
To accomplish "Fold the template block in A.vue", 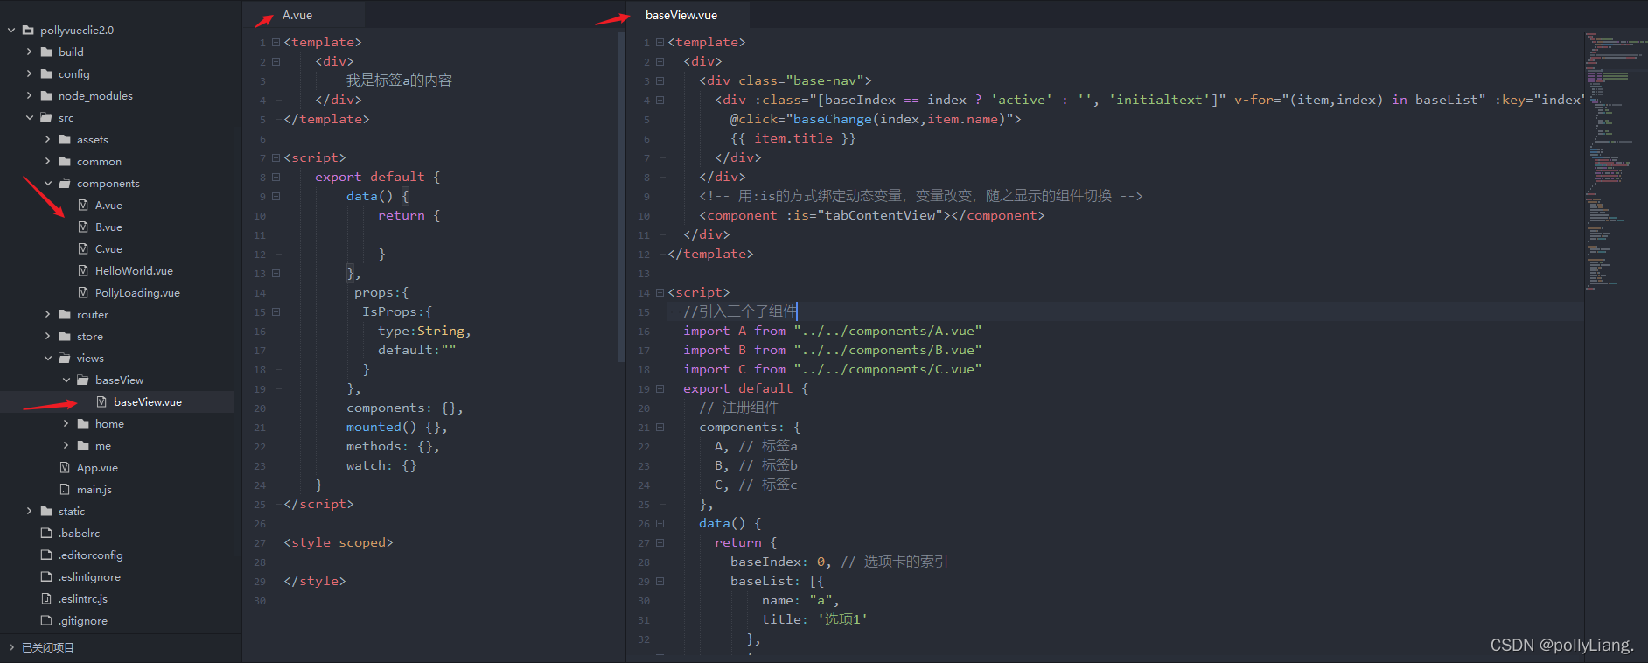I will tap(276, 42).
